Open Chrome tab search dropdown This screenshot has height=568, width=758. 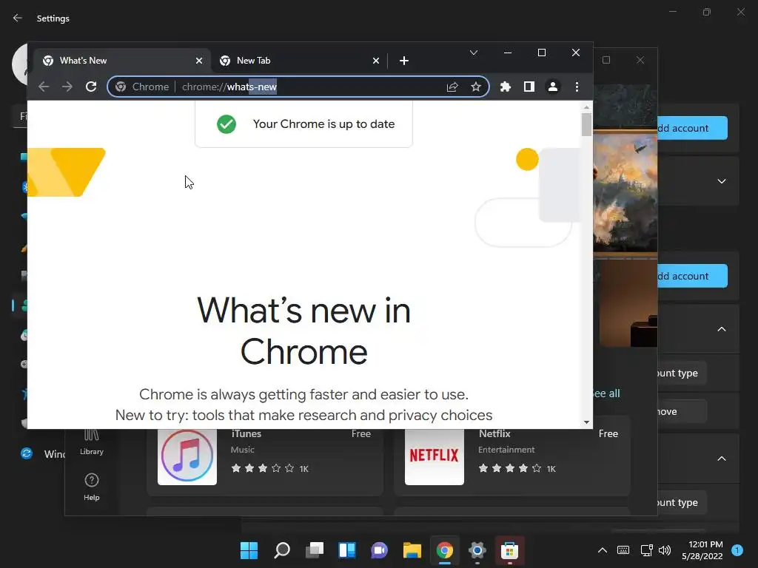474,53
